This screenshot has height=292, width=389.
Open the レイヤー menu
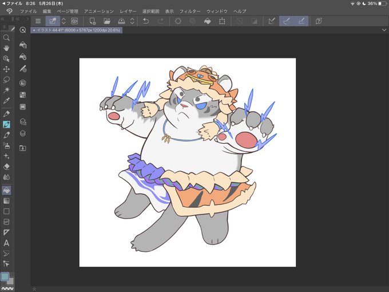click(x=128, y=11)
